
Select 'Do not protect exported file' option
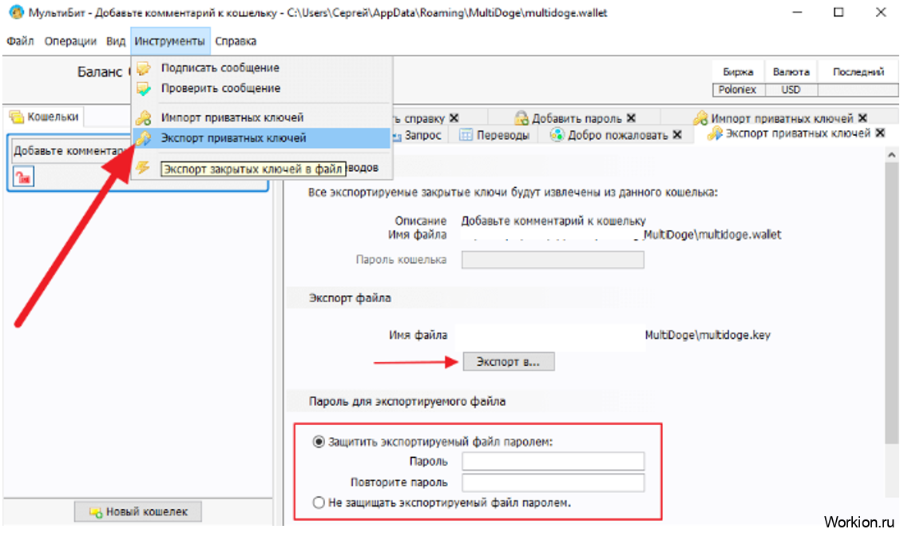pos(319,503)
